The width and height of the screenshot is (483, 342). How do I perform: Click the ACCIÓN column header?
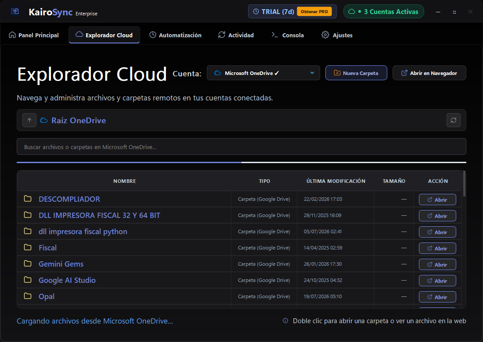pos(438,181)
